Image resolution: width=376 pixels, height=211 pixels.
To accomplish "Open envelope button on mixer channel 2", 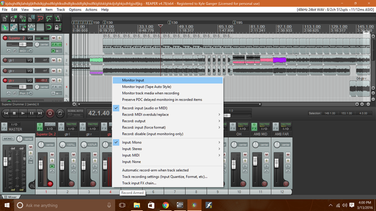I will (73, 171).
